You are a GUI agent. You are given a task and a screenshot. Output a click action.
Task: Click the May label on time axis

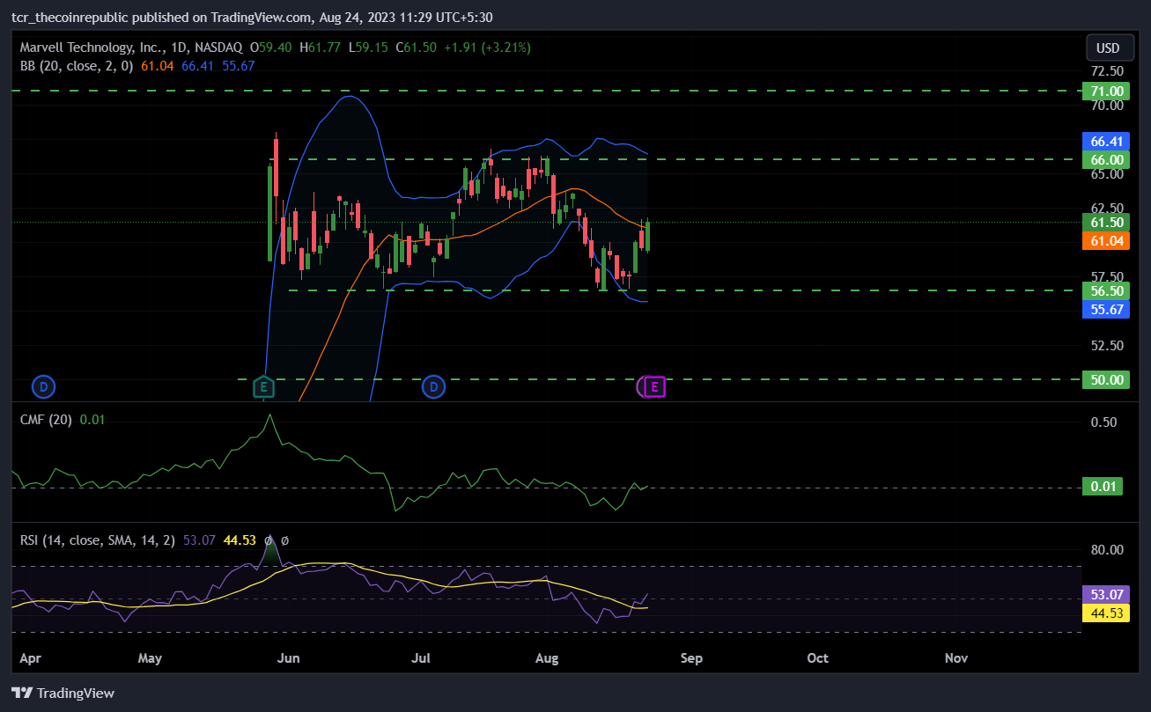151,657
